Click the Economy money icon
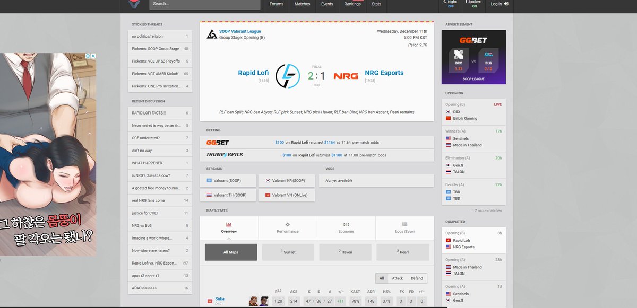637x308 pixels. 346,225
